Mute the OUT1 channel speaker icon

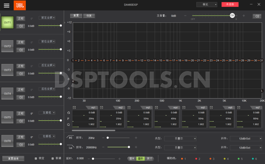[x=21, y=26]
